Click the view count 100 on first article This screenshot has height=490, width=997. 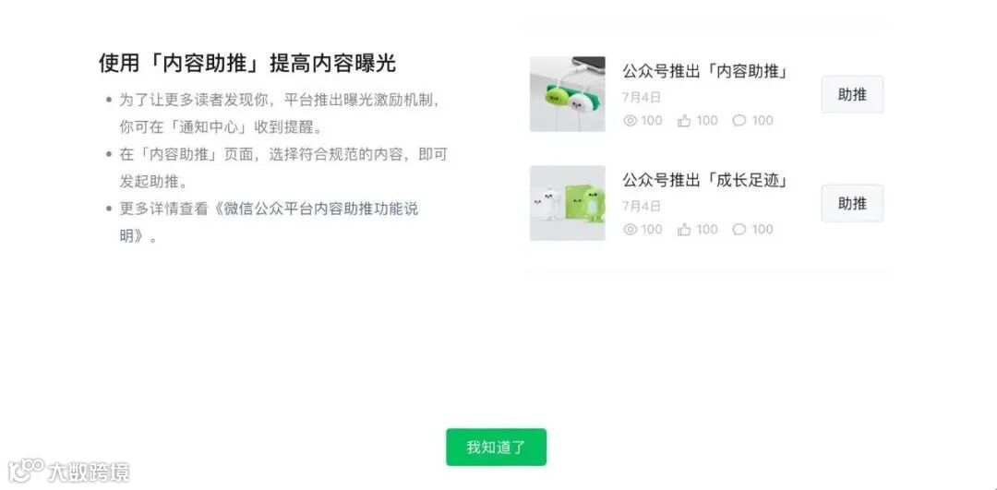point(652,121)
